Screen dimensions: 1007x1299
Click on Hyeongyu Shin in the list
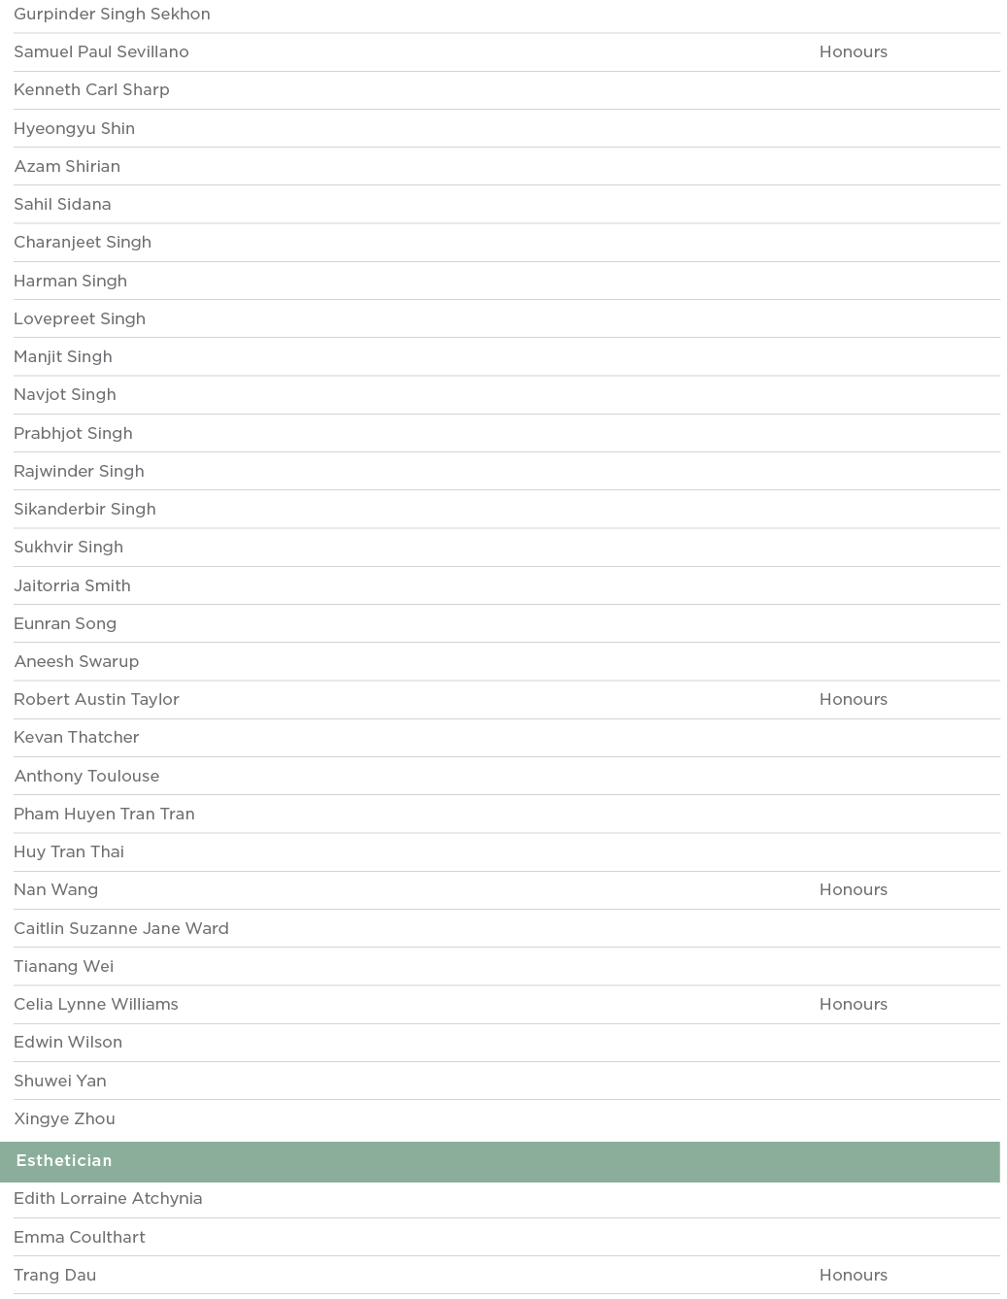(74, 128)
